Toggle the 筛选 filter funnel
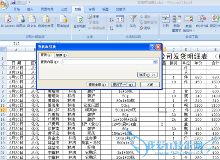Image resolution: width=220 pixels, height=160 pixels. coord(133,22)
